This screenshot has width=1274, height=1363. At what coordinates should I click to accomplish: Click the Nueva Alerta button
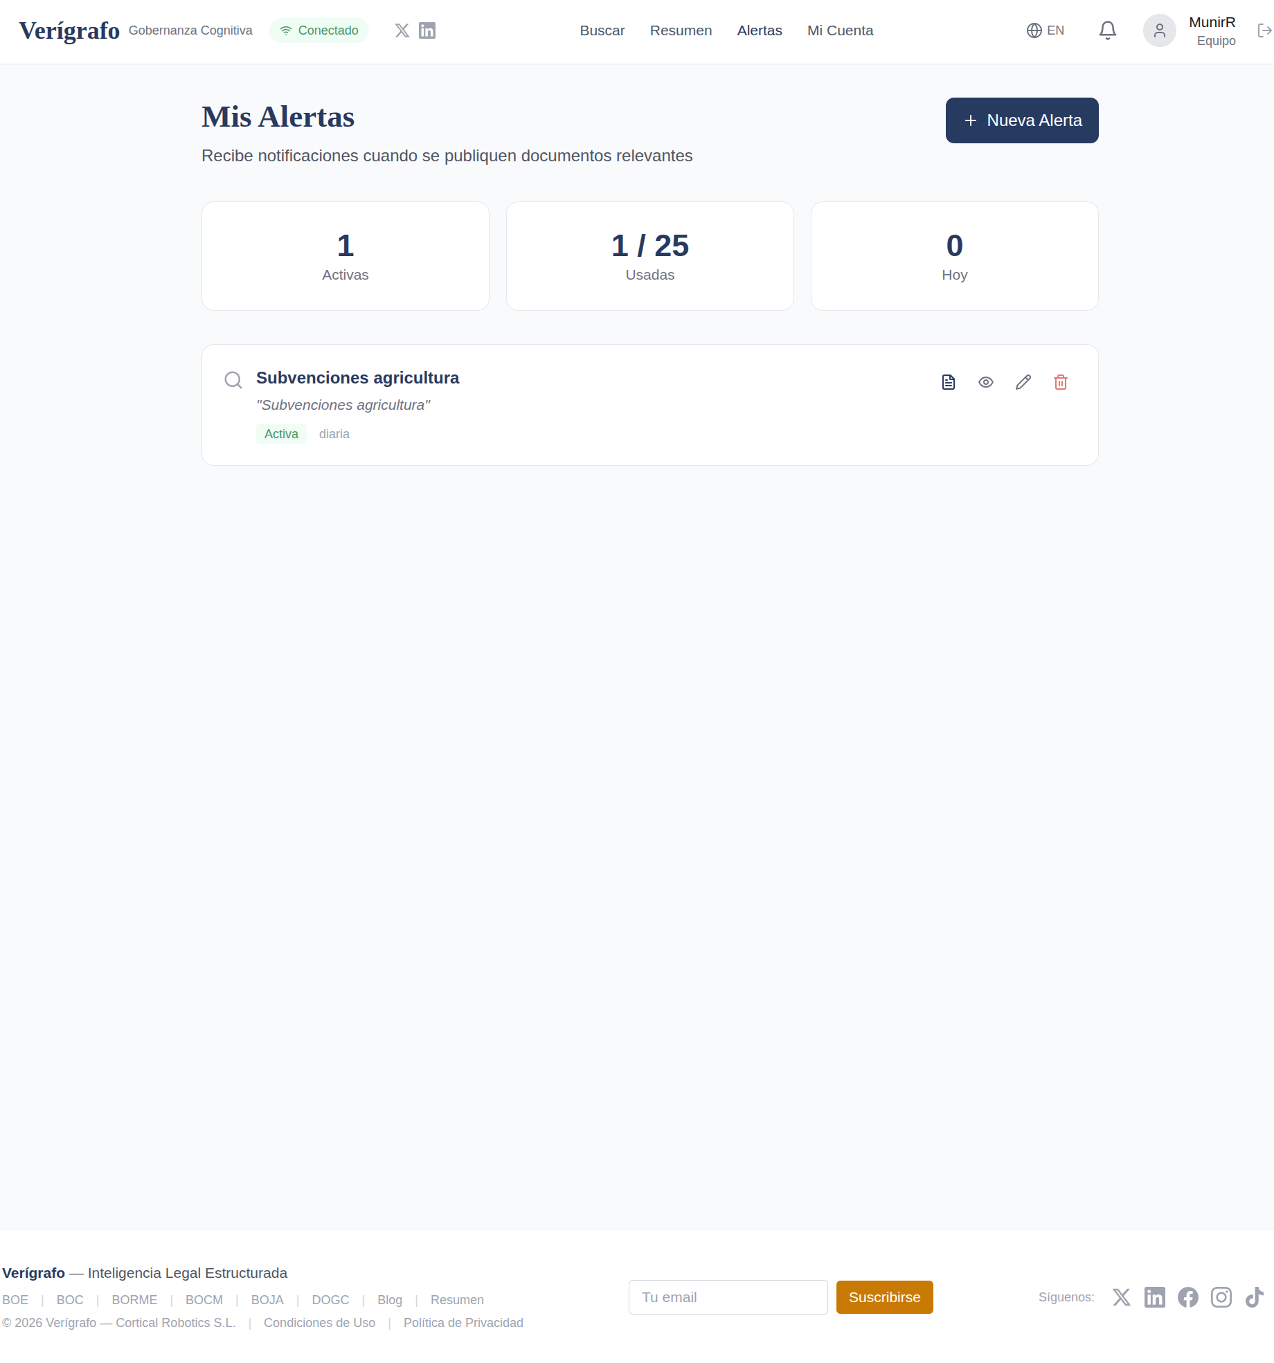(1021, 120)
